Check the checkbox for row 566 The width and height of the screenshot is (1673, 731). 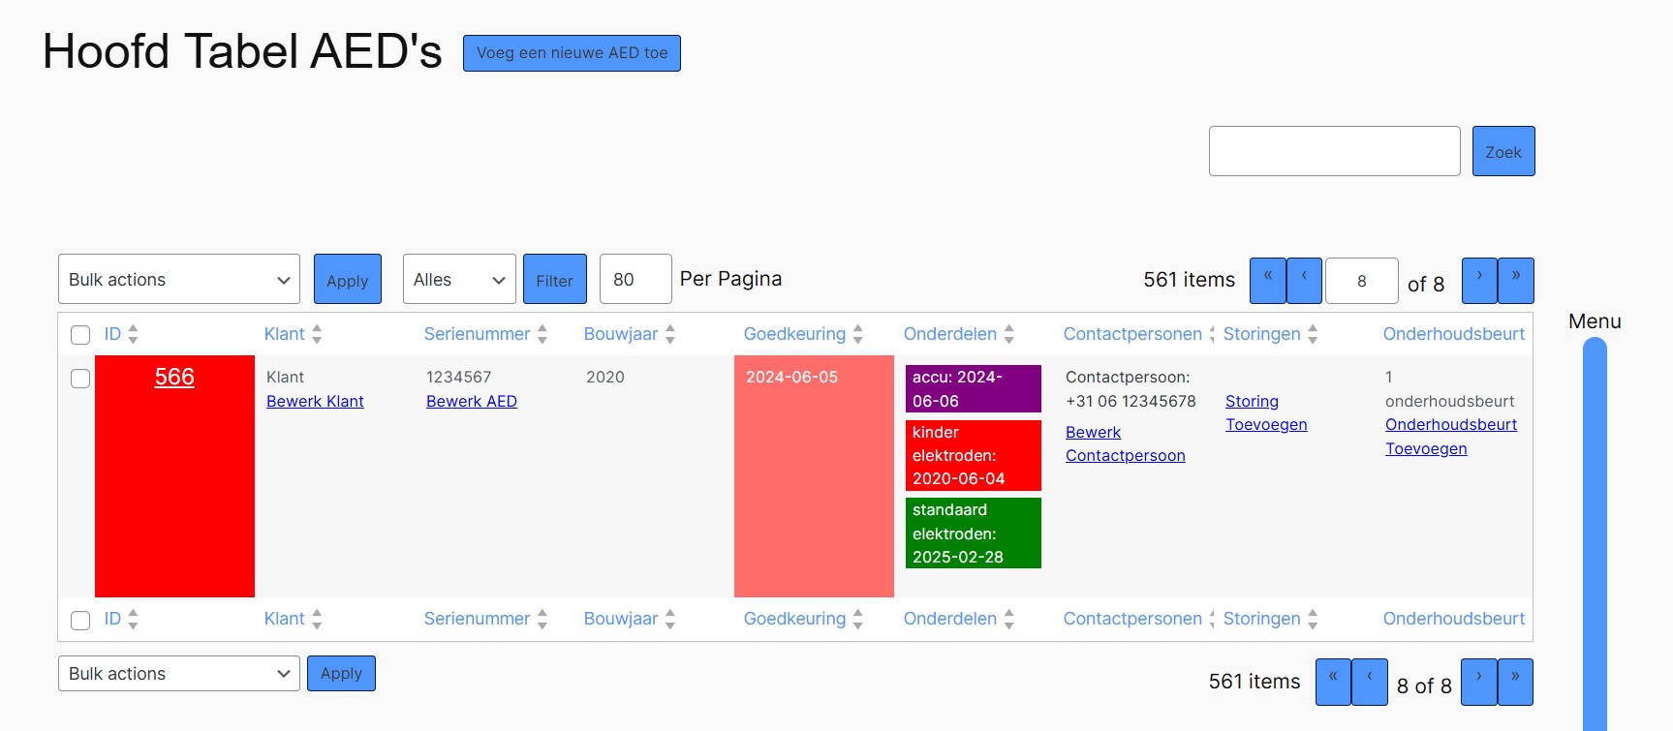click(x=80, y=379)
